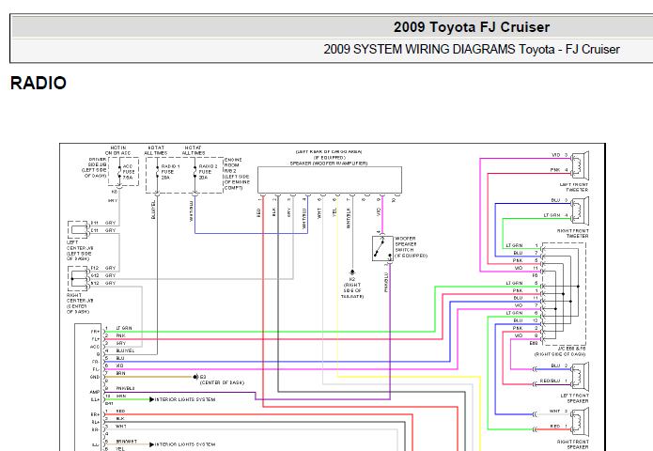Click the right front tweeter speaker symbol
This screenshot has width=653, height=451.
580,210
